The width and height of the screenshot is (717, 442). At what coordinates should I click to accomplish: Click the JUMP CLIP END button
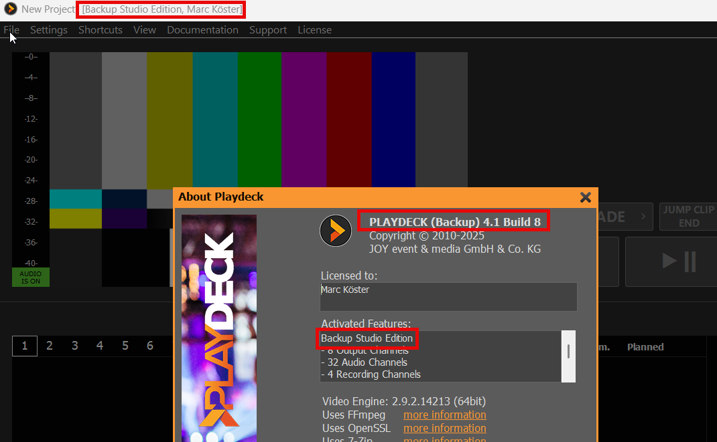coord(689,216)
